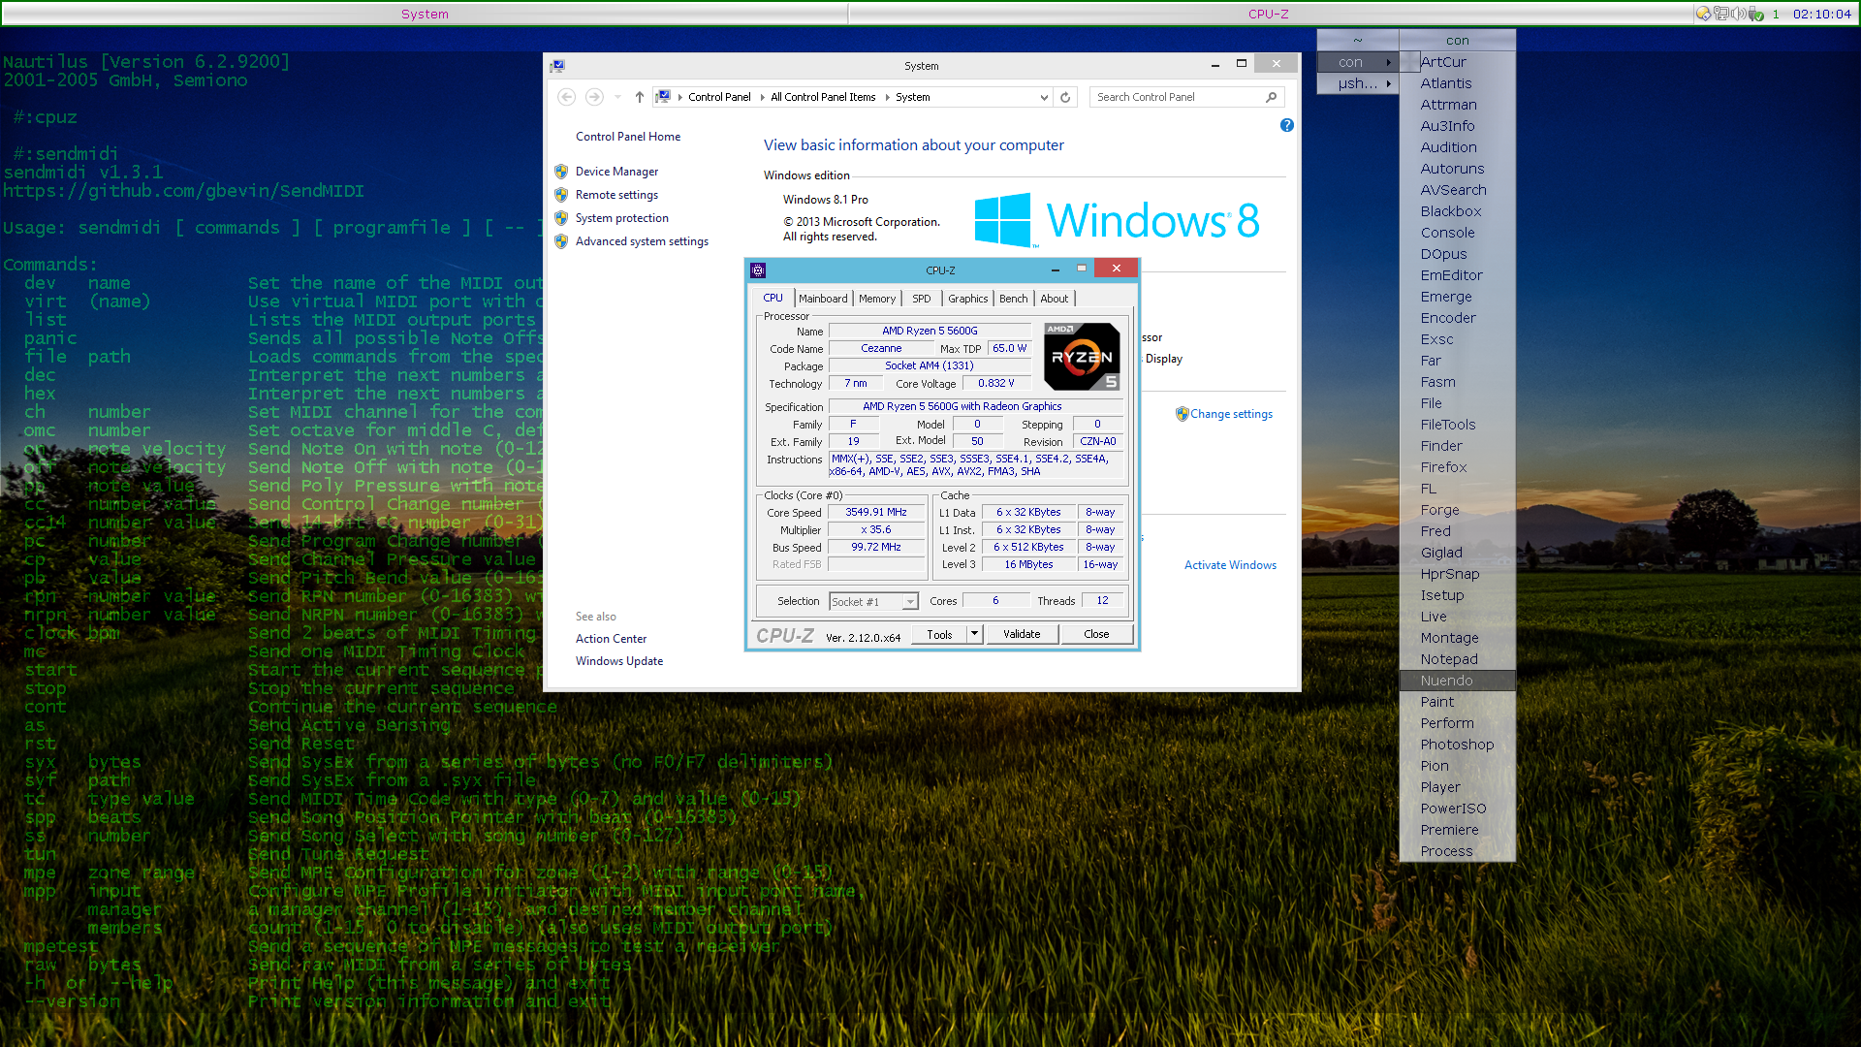Open the Remote settings link
Screen dimensions: 1861x1047
pos(616,195)
